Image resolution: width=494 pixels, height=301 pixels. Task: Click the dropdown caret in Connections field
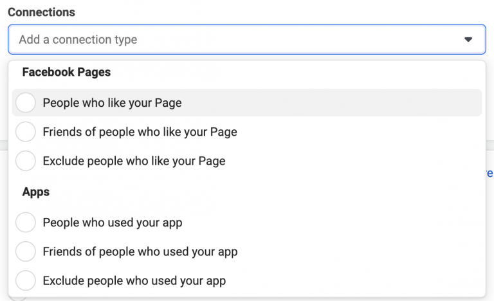pyautogui.click(x=468, y=40)
